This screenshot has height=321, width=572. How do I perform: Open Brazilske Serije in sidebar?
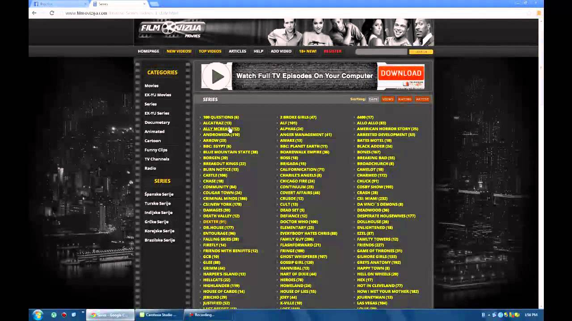pyautogui.click(x=160, y=240)
